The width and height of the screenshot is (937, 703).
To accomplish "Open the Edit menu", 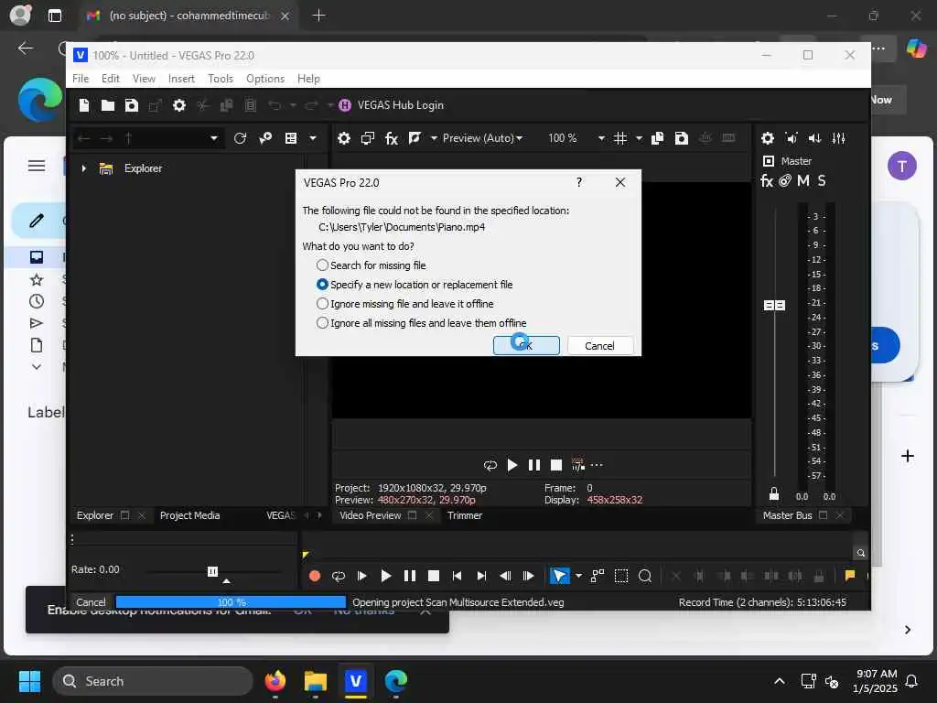I will pyautogui.click(x=111, y=79).
